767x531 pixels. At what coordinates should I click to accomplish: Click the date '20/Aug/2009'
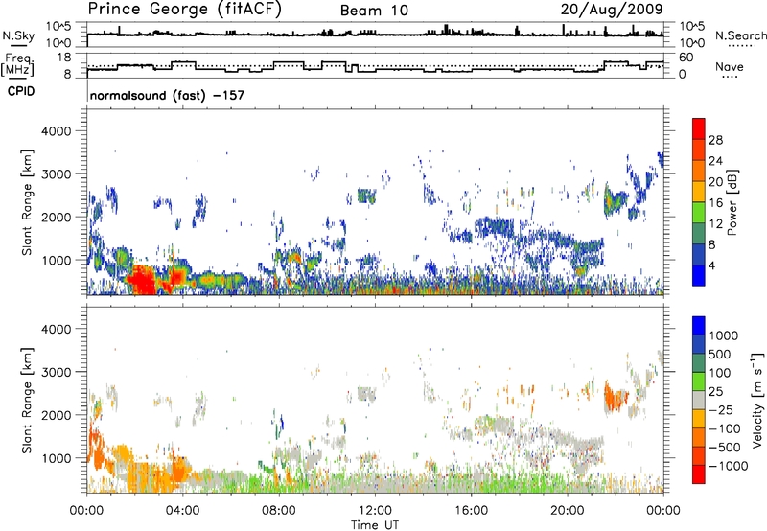[612, 9]
